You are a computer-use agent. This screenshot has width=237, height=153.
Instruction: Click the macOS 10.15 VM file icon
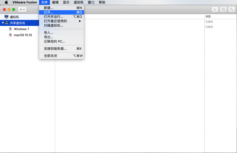[10, 35]
